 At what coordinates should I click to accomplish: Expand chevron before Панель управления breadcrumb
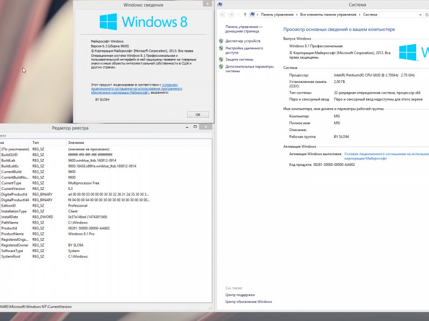click(x=257, y=15)
